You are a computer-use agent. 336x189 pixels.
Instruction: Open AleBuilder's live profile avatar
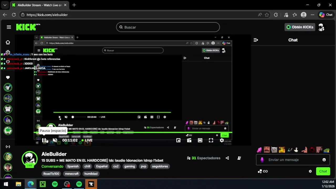[x=29, y=159]
